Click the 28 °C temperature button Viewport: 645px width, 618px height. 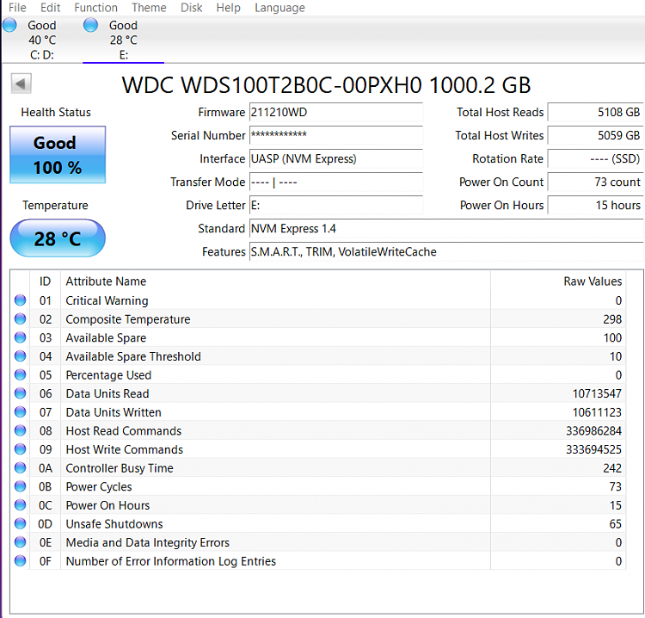click(58, 238)
